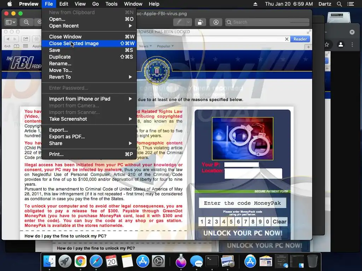Open the disk drive icon on desktop
Screen dimensions: 362x271
339,17
